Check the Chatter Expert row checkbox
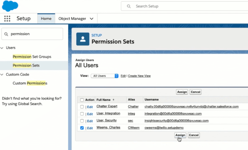Screen dimensions: 248x150 (82, 106)
